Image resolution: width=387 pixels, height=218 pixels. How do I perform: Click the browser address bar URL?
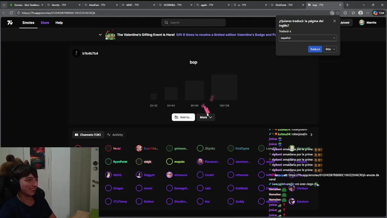coord(58,13)
